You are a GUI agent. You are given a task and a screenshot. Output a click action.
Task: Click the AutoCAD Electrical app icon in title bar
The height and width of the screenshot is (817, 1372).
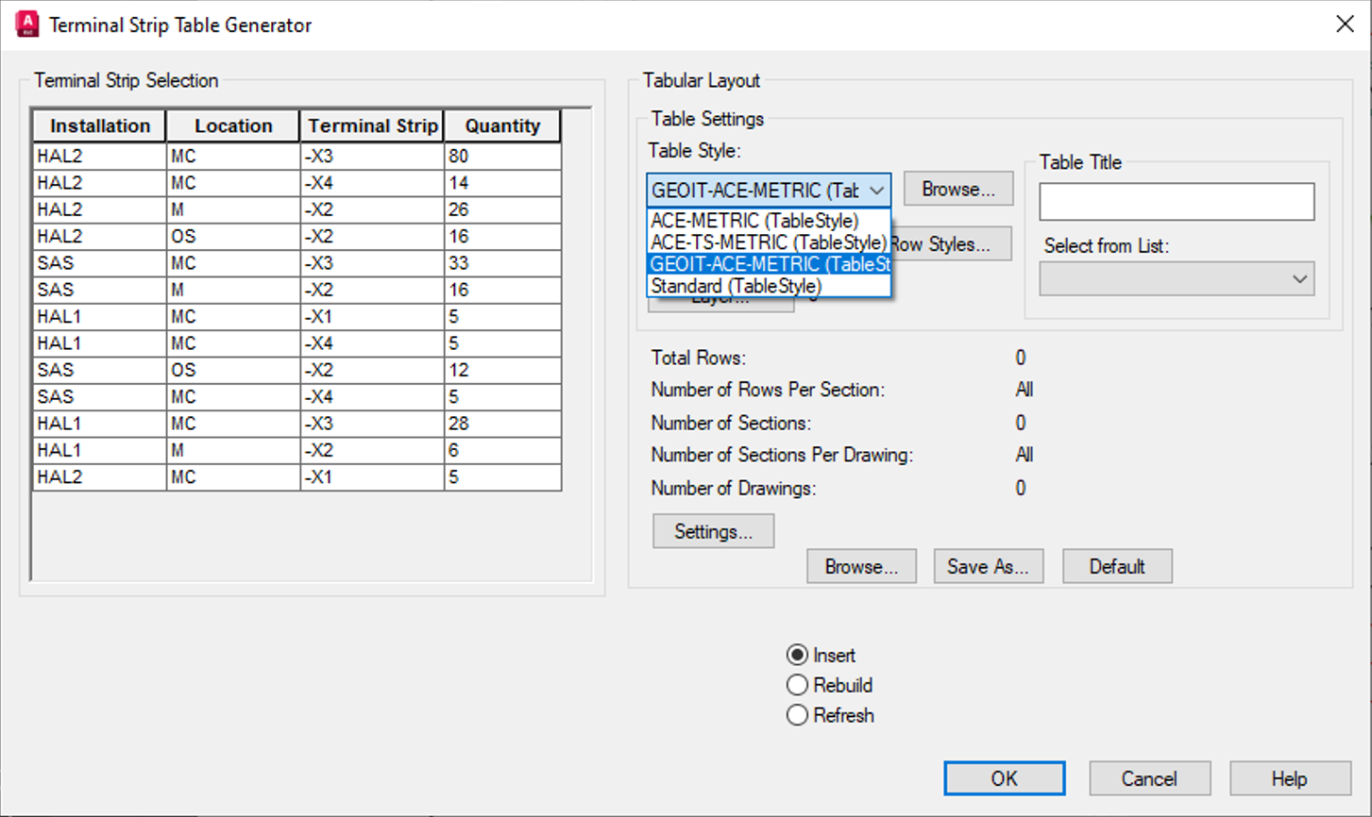pos(27,25)
